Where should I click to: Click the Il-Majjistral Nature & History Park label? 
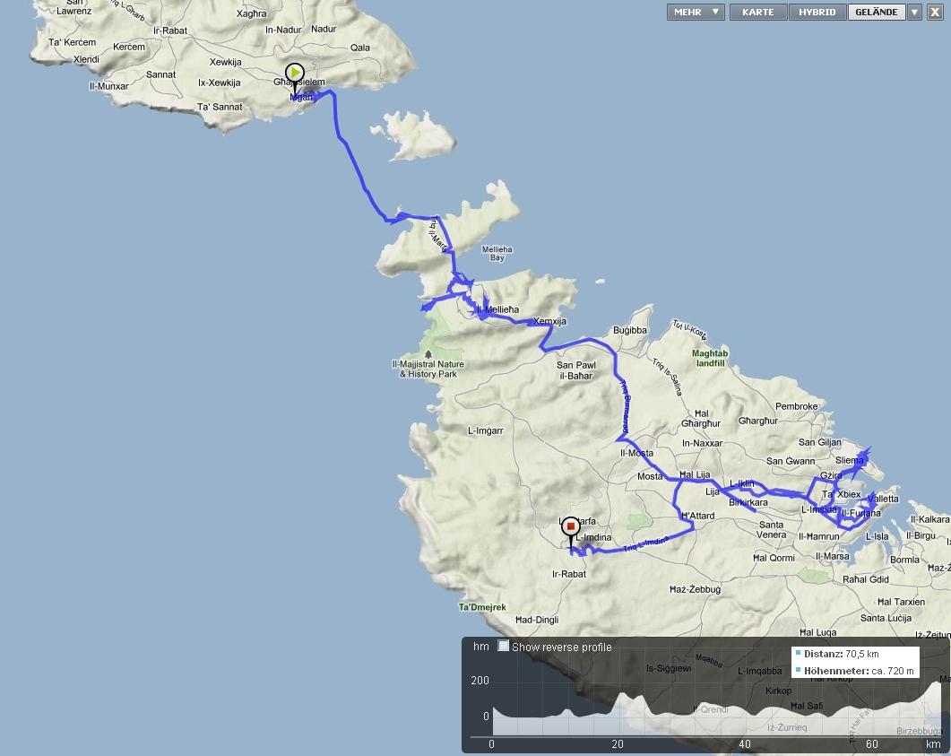click(428, 369)
